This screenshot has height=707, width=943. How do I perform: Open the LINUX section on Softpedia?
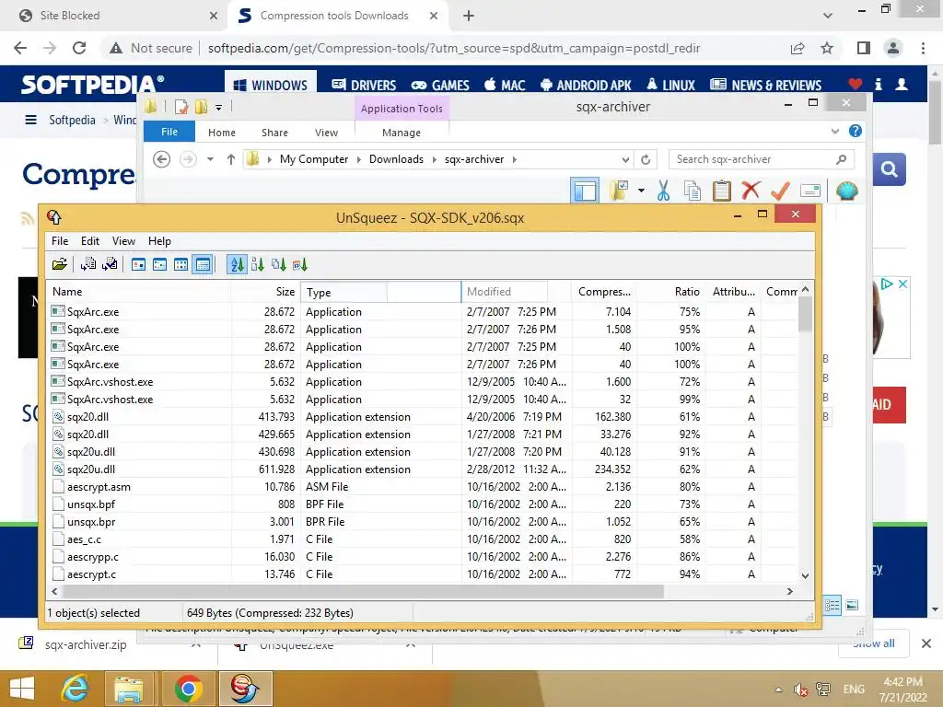670,85
